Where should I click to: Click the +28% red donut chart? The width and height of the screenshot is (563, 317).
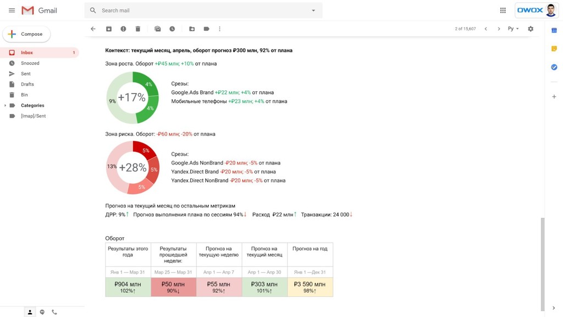pyautogui.click(x=133, y=167)
